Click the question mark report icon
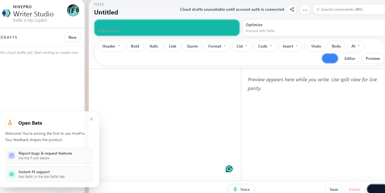The height and width of the screenshot is (193, 385). (12, 156)
